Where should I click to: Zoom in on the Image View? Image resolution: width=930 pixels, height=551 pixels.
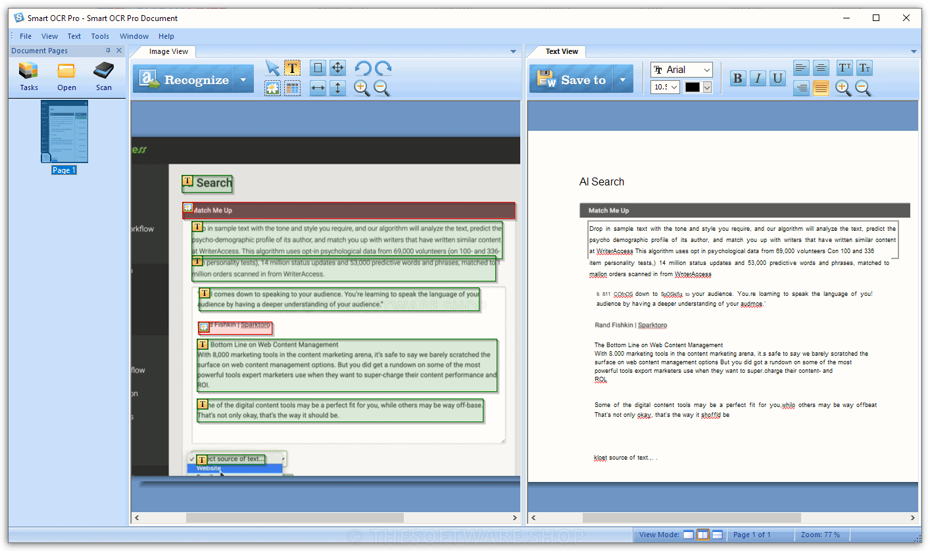click(362, 88)
